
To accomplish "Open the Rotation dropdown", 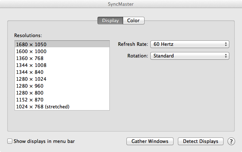I will click(x=190, y=56).
